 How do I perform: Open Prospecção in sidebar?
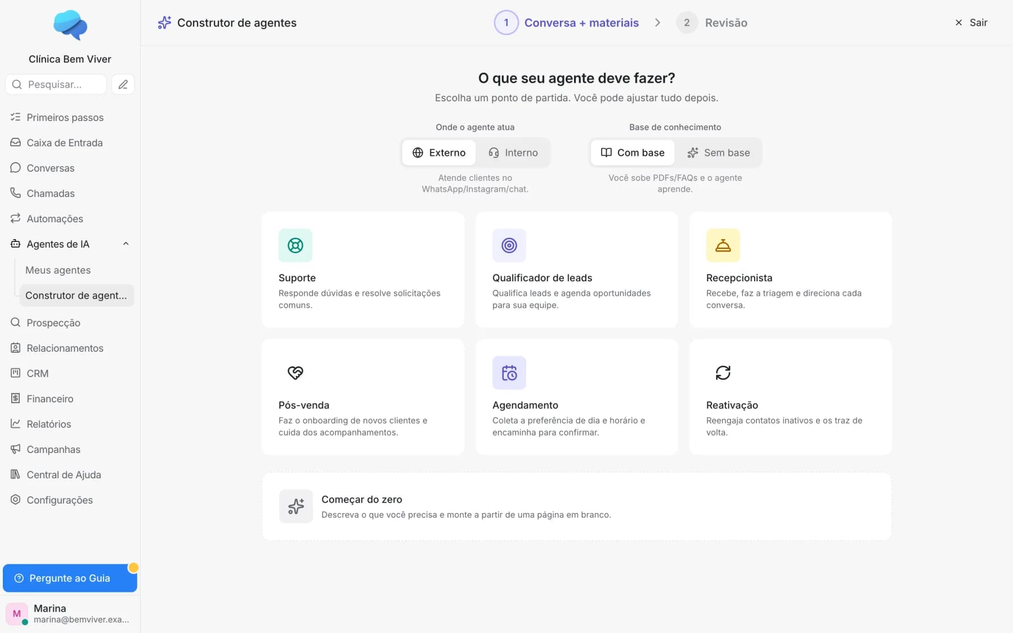70,322
